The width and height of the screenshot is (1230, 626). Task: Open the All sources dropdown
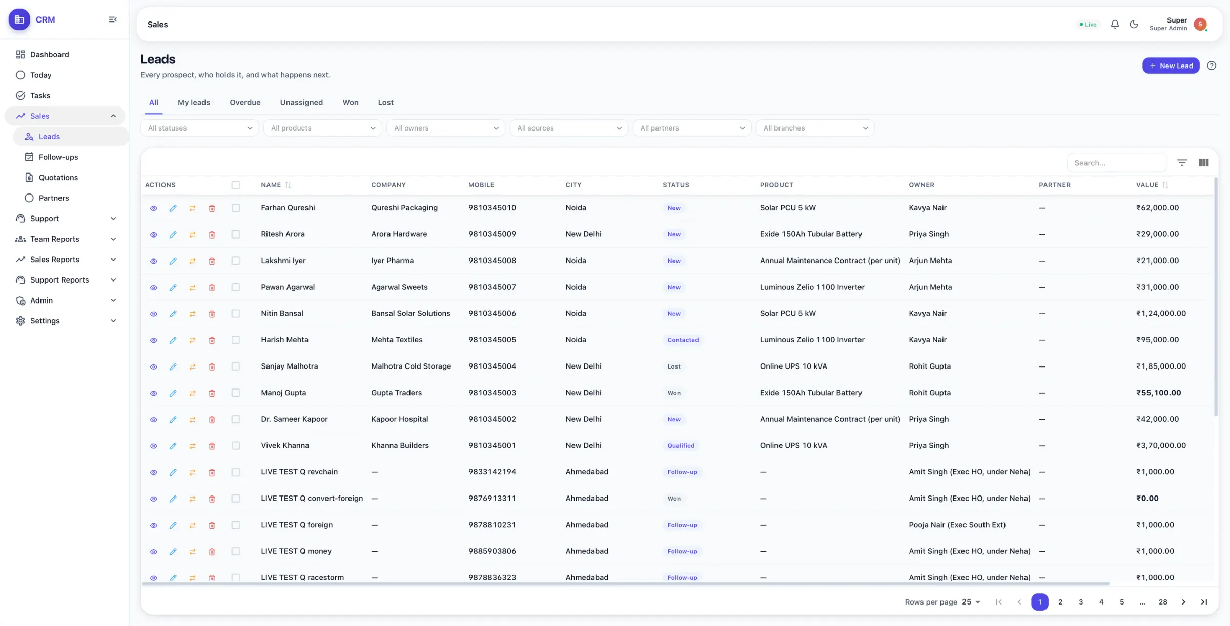[x=569, y=128]
